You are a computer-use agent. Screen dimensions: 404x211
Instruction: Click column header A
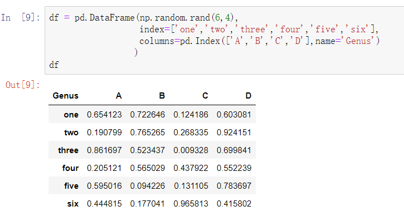tap(119, 96)
